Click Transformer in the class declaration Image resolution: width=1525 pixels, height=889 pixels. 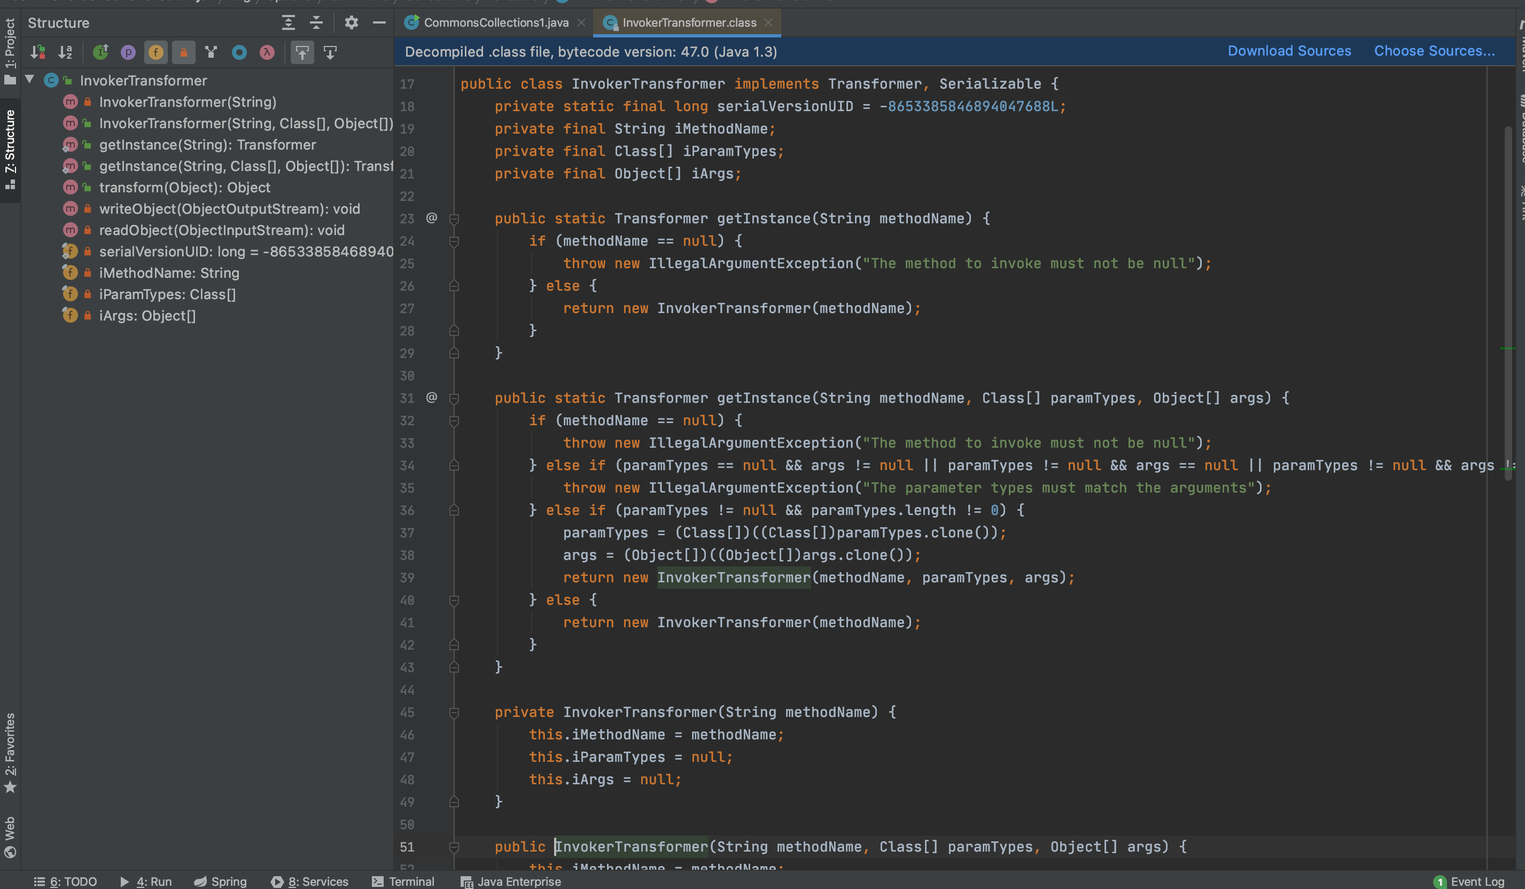click(x=875, y=84)
